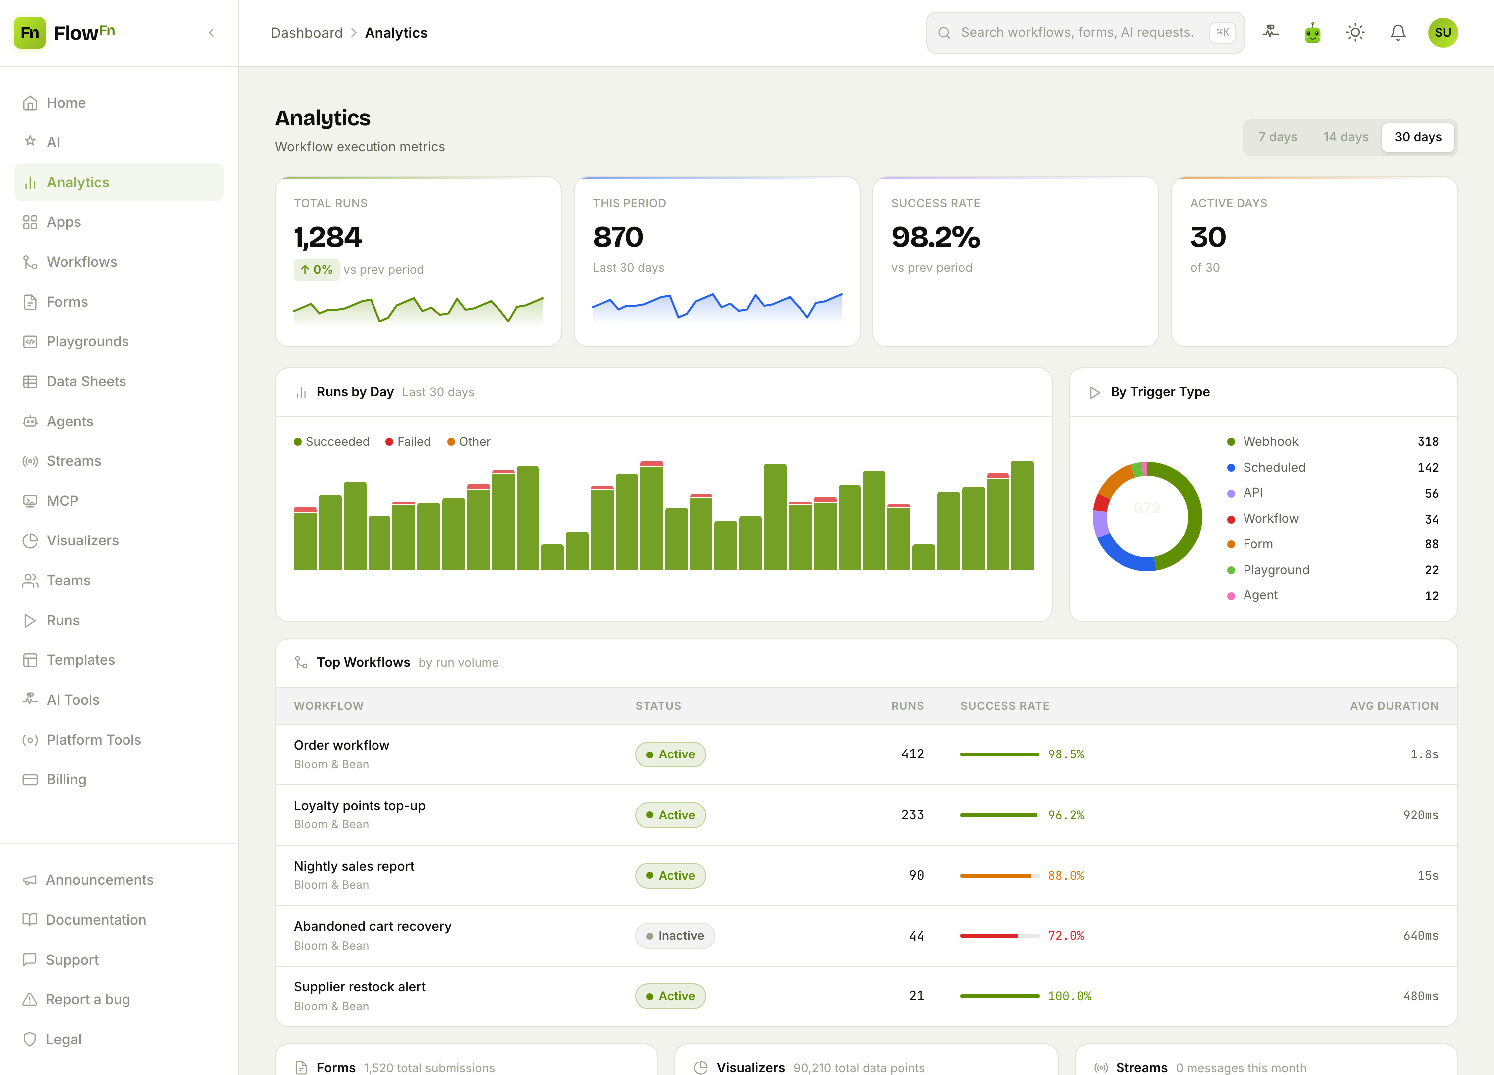Click the Analytics breadcrumb text

coord(396,33)
